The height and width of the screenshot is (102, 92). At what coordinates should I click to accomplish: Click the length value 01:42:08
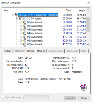81,30
